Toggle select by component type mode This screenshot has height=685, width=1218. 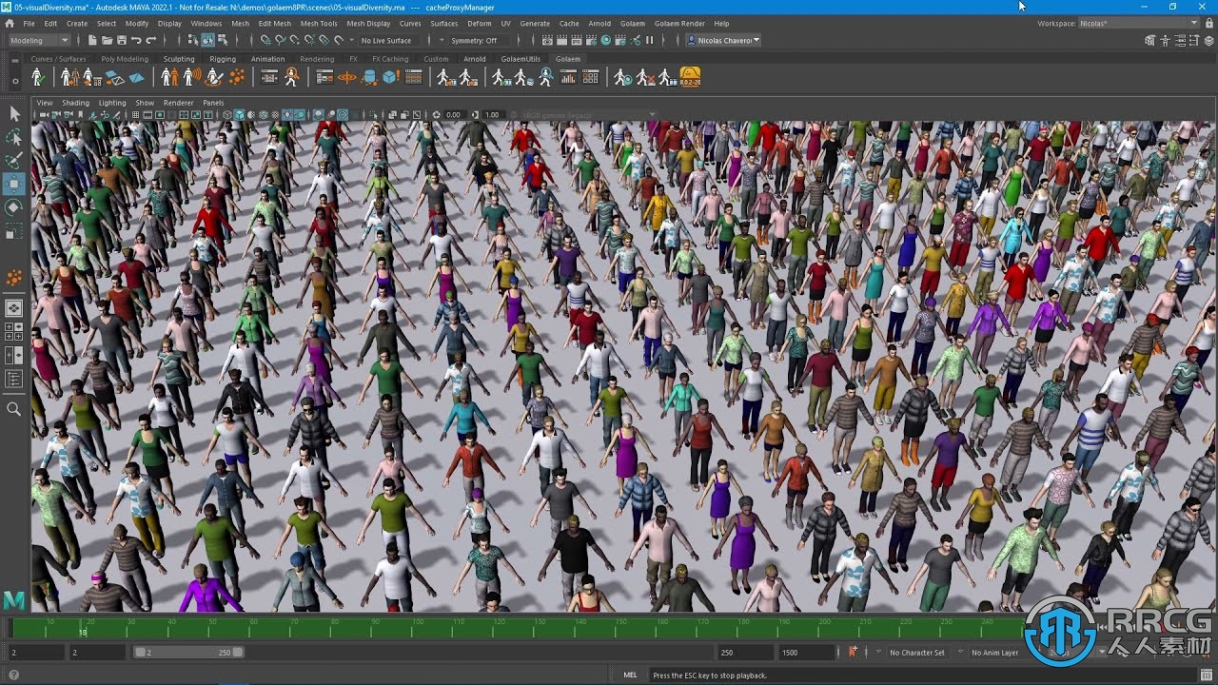pyautogui.click(x=222, y=40)
